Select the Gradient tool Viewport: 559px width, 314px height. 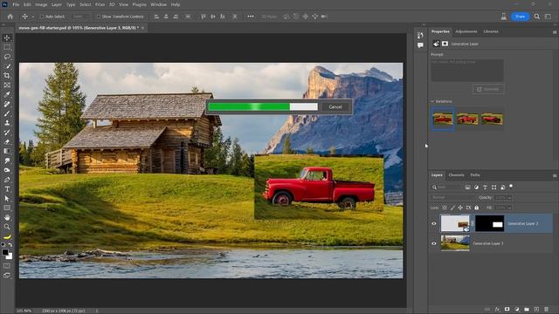point(7,151)
